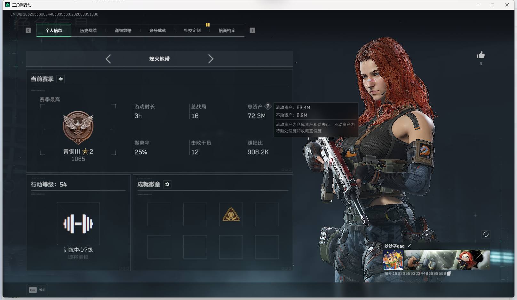Click the rotate character refresh icon
This screenshot has width=517, height=300.
pyautogui.click(x=486, y=234)
